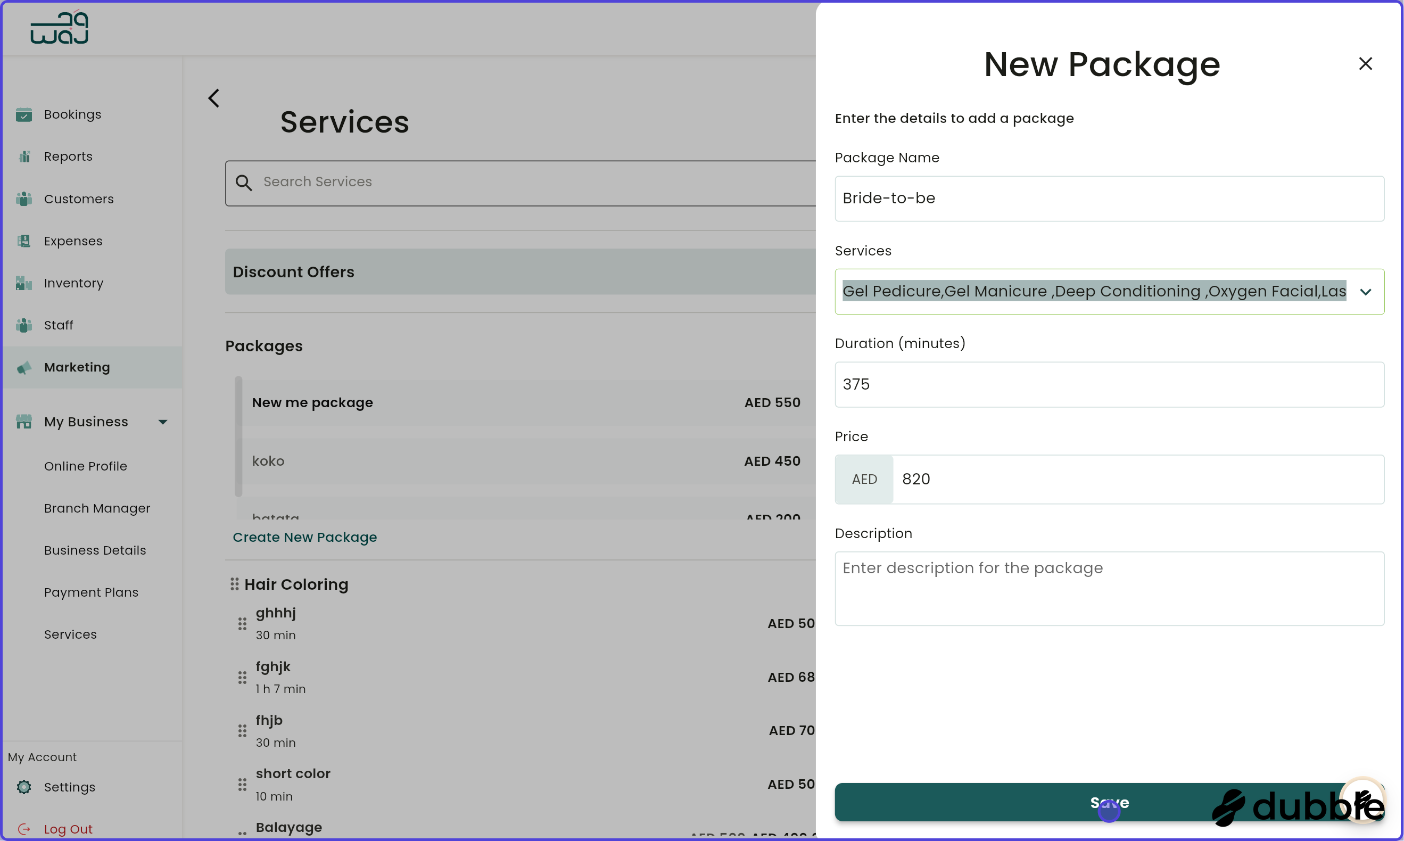Click the back arrow next to Services title
1404x841 pixels.
coord(213,98)
